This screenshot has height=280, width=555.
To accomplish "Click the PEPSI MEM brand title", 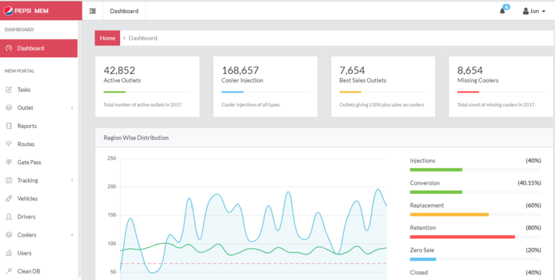I will click(32, 11).
